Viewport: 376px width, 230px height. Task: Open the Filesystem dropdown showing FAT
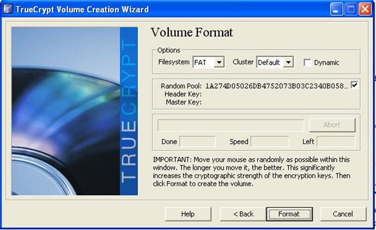220,62
